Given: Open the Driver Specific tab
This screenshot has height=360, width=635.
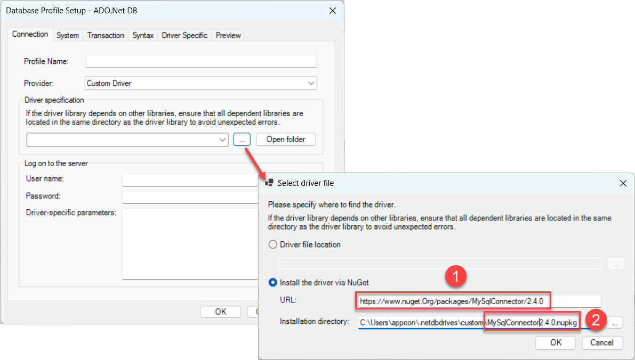Looking at the screenshot, I should [x=184, y=35].
